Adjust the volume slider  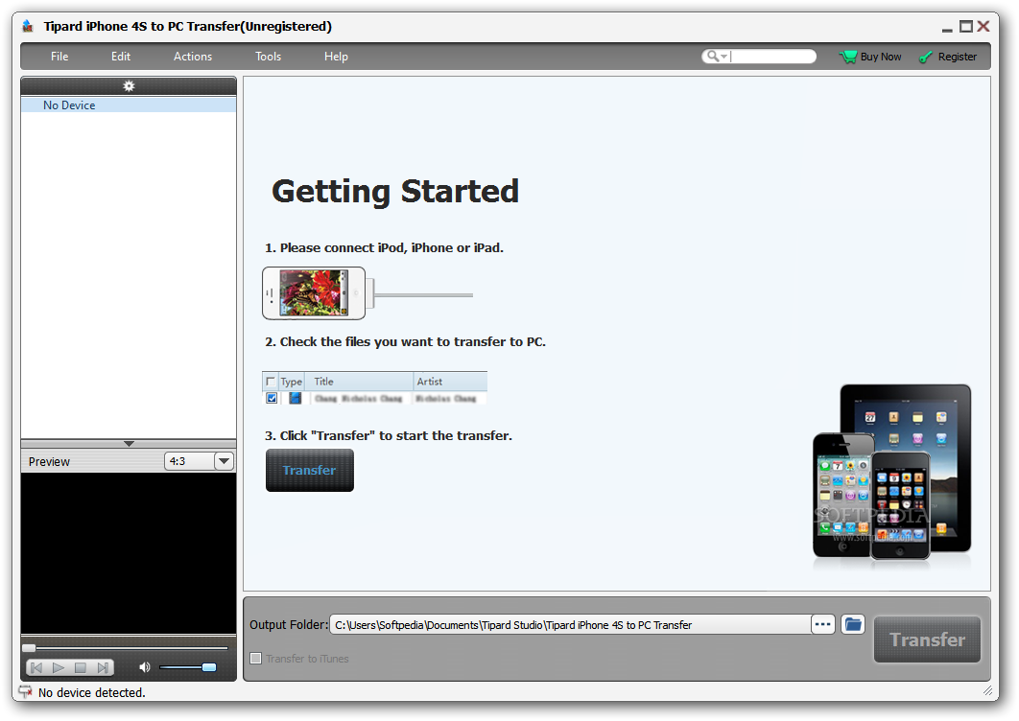click(188, 667)
